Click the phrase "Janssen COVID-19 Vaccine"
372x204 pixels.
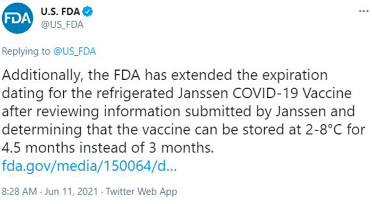click(x=265, y=93)
